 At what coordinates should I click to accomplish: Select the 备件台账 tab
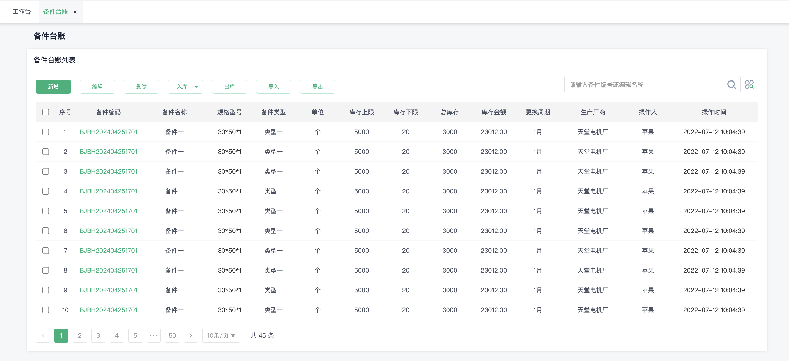click(x=55, y=12)
